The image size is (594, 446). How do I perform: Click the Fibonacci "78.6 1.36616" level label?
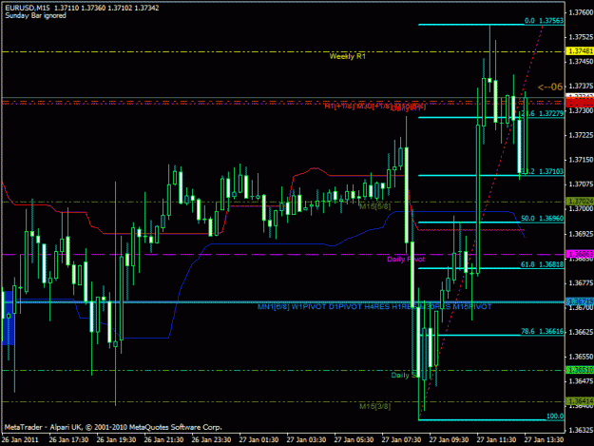(x=542, y=332)
